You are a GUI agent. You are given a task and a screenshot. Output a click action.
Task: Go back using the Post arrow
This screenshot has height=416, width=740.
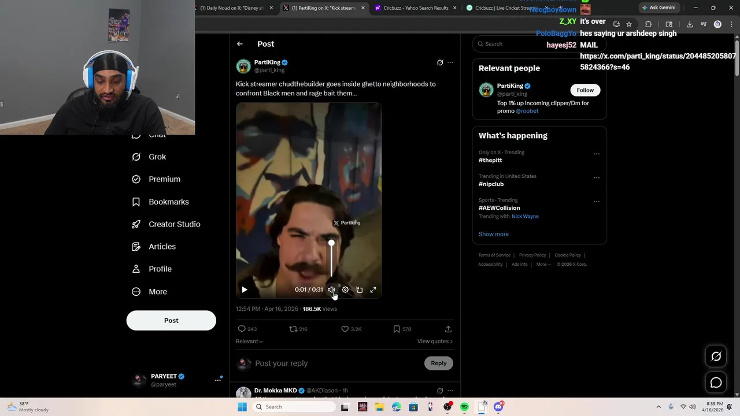tap(239, 44)
